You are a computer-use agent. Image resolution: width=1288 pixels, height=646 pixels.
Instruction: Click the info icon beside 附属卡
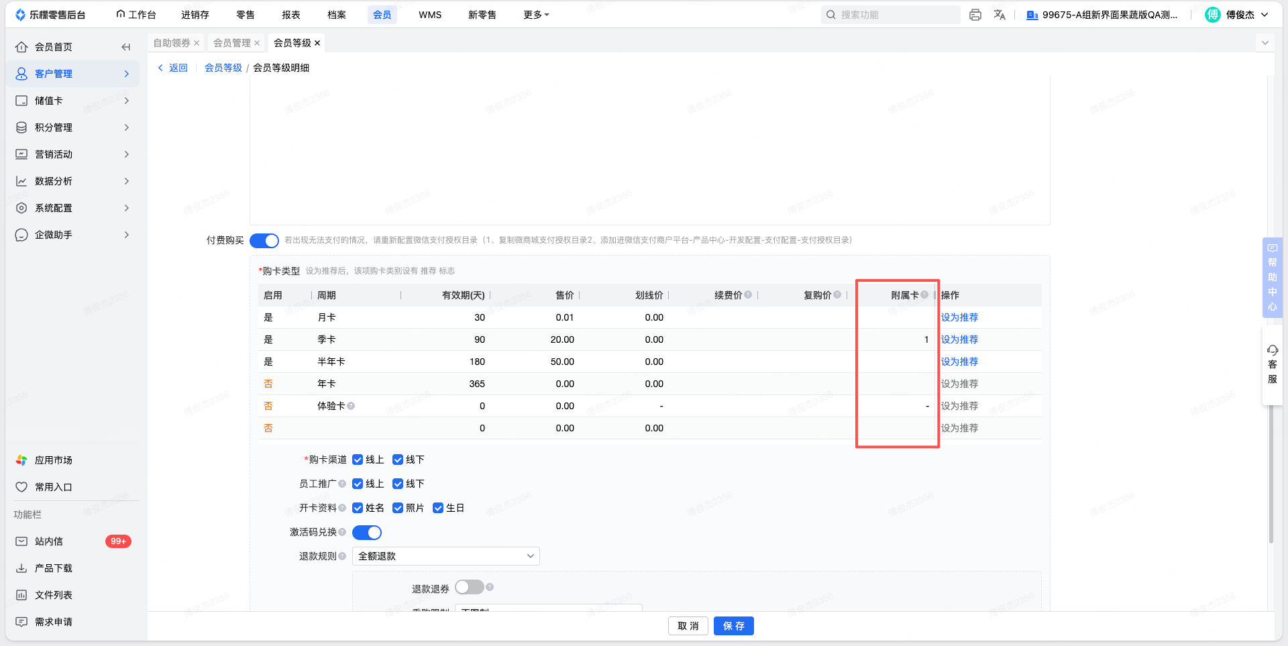pos(924,294)
